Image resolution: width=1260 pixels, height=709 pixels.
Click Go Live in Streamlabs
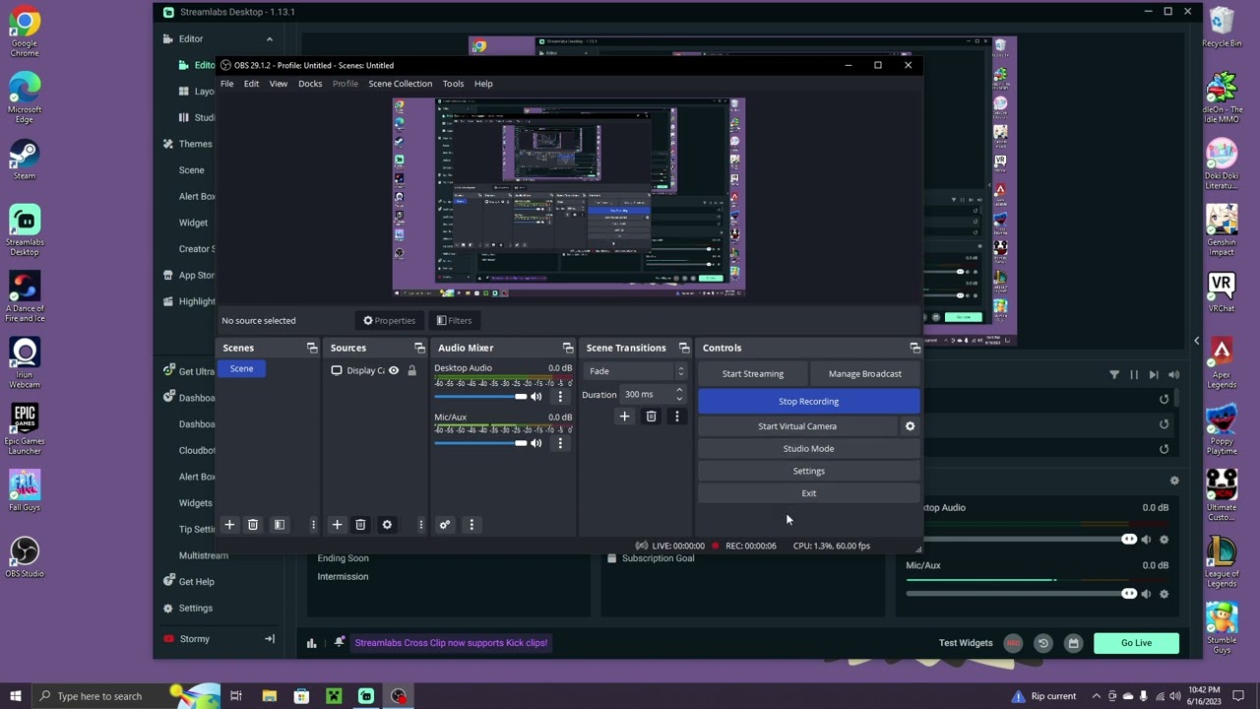point(1136,643)
